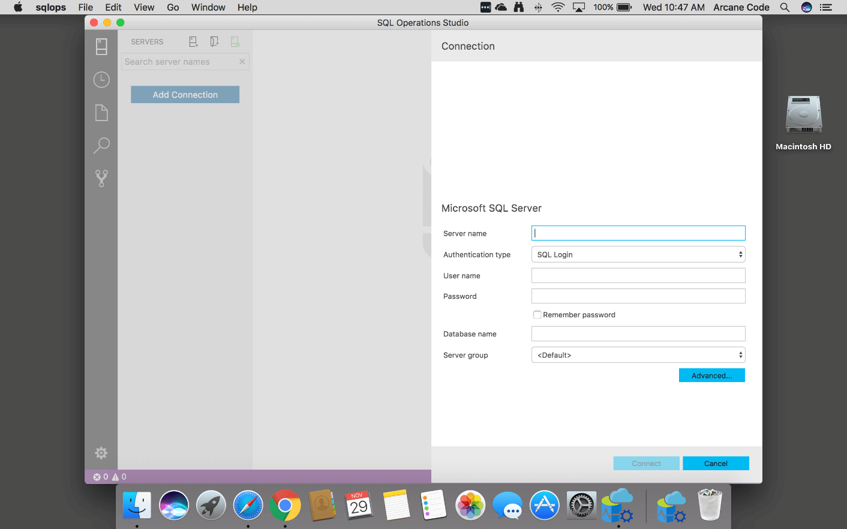Toggle the Remember password checkbox
The height and width of the screenshot is (529, 847).
click(x=537, y=315)
